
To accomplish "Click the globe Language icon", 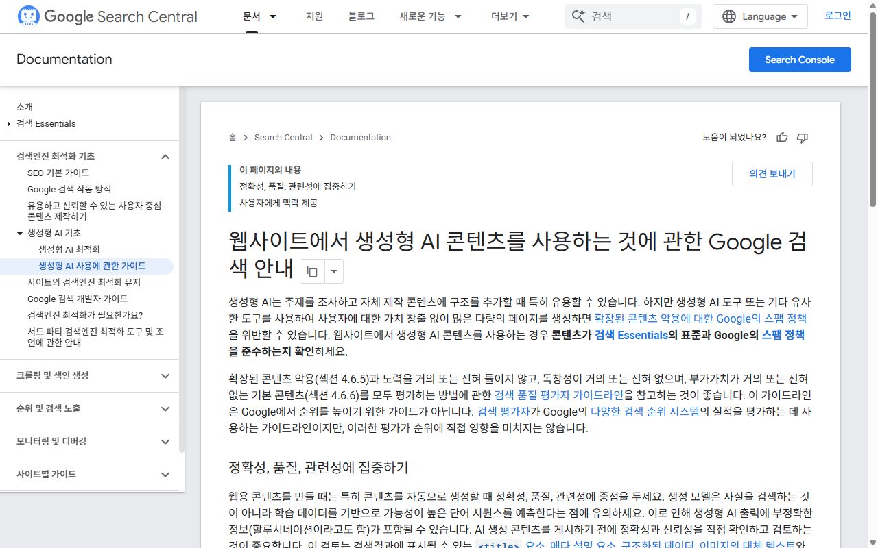I will 729,16.
